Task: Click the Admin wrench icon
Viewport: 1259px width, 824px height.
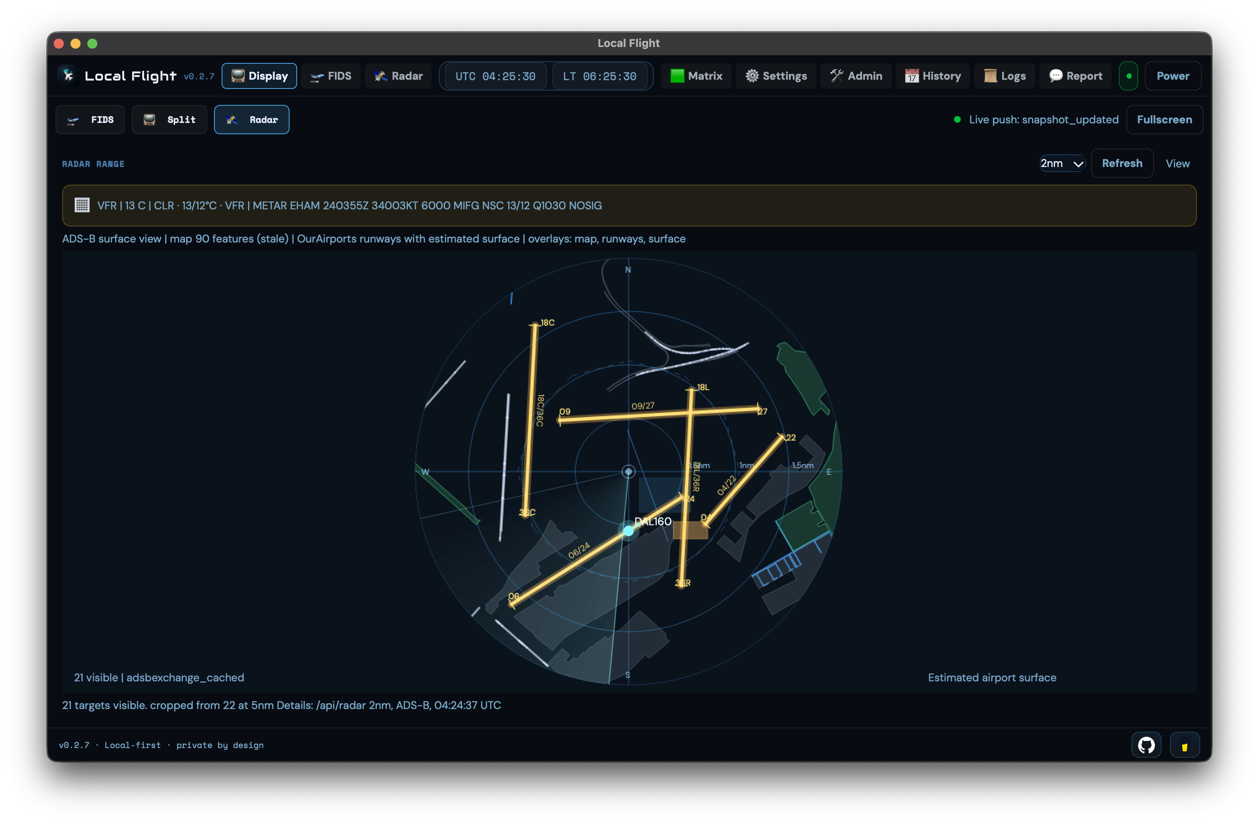Action: 837,76
